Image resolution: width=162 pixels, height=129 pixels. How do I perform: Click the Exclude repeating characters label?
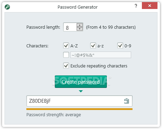tap(99, 66)
